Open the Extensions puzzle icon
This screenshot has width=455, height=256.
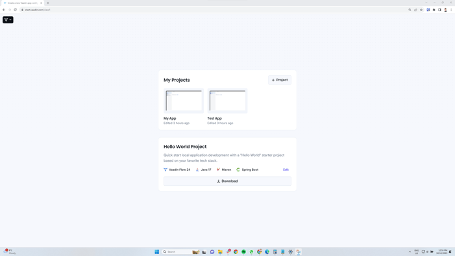pos(434,10)
